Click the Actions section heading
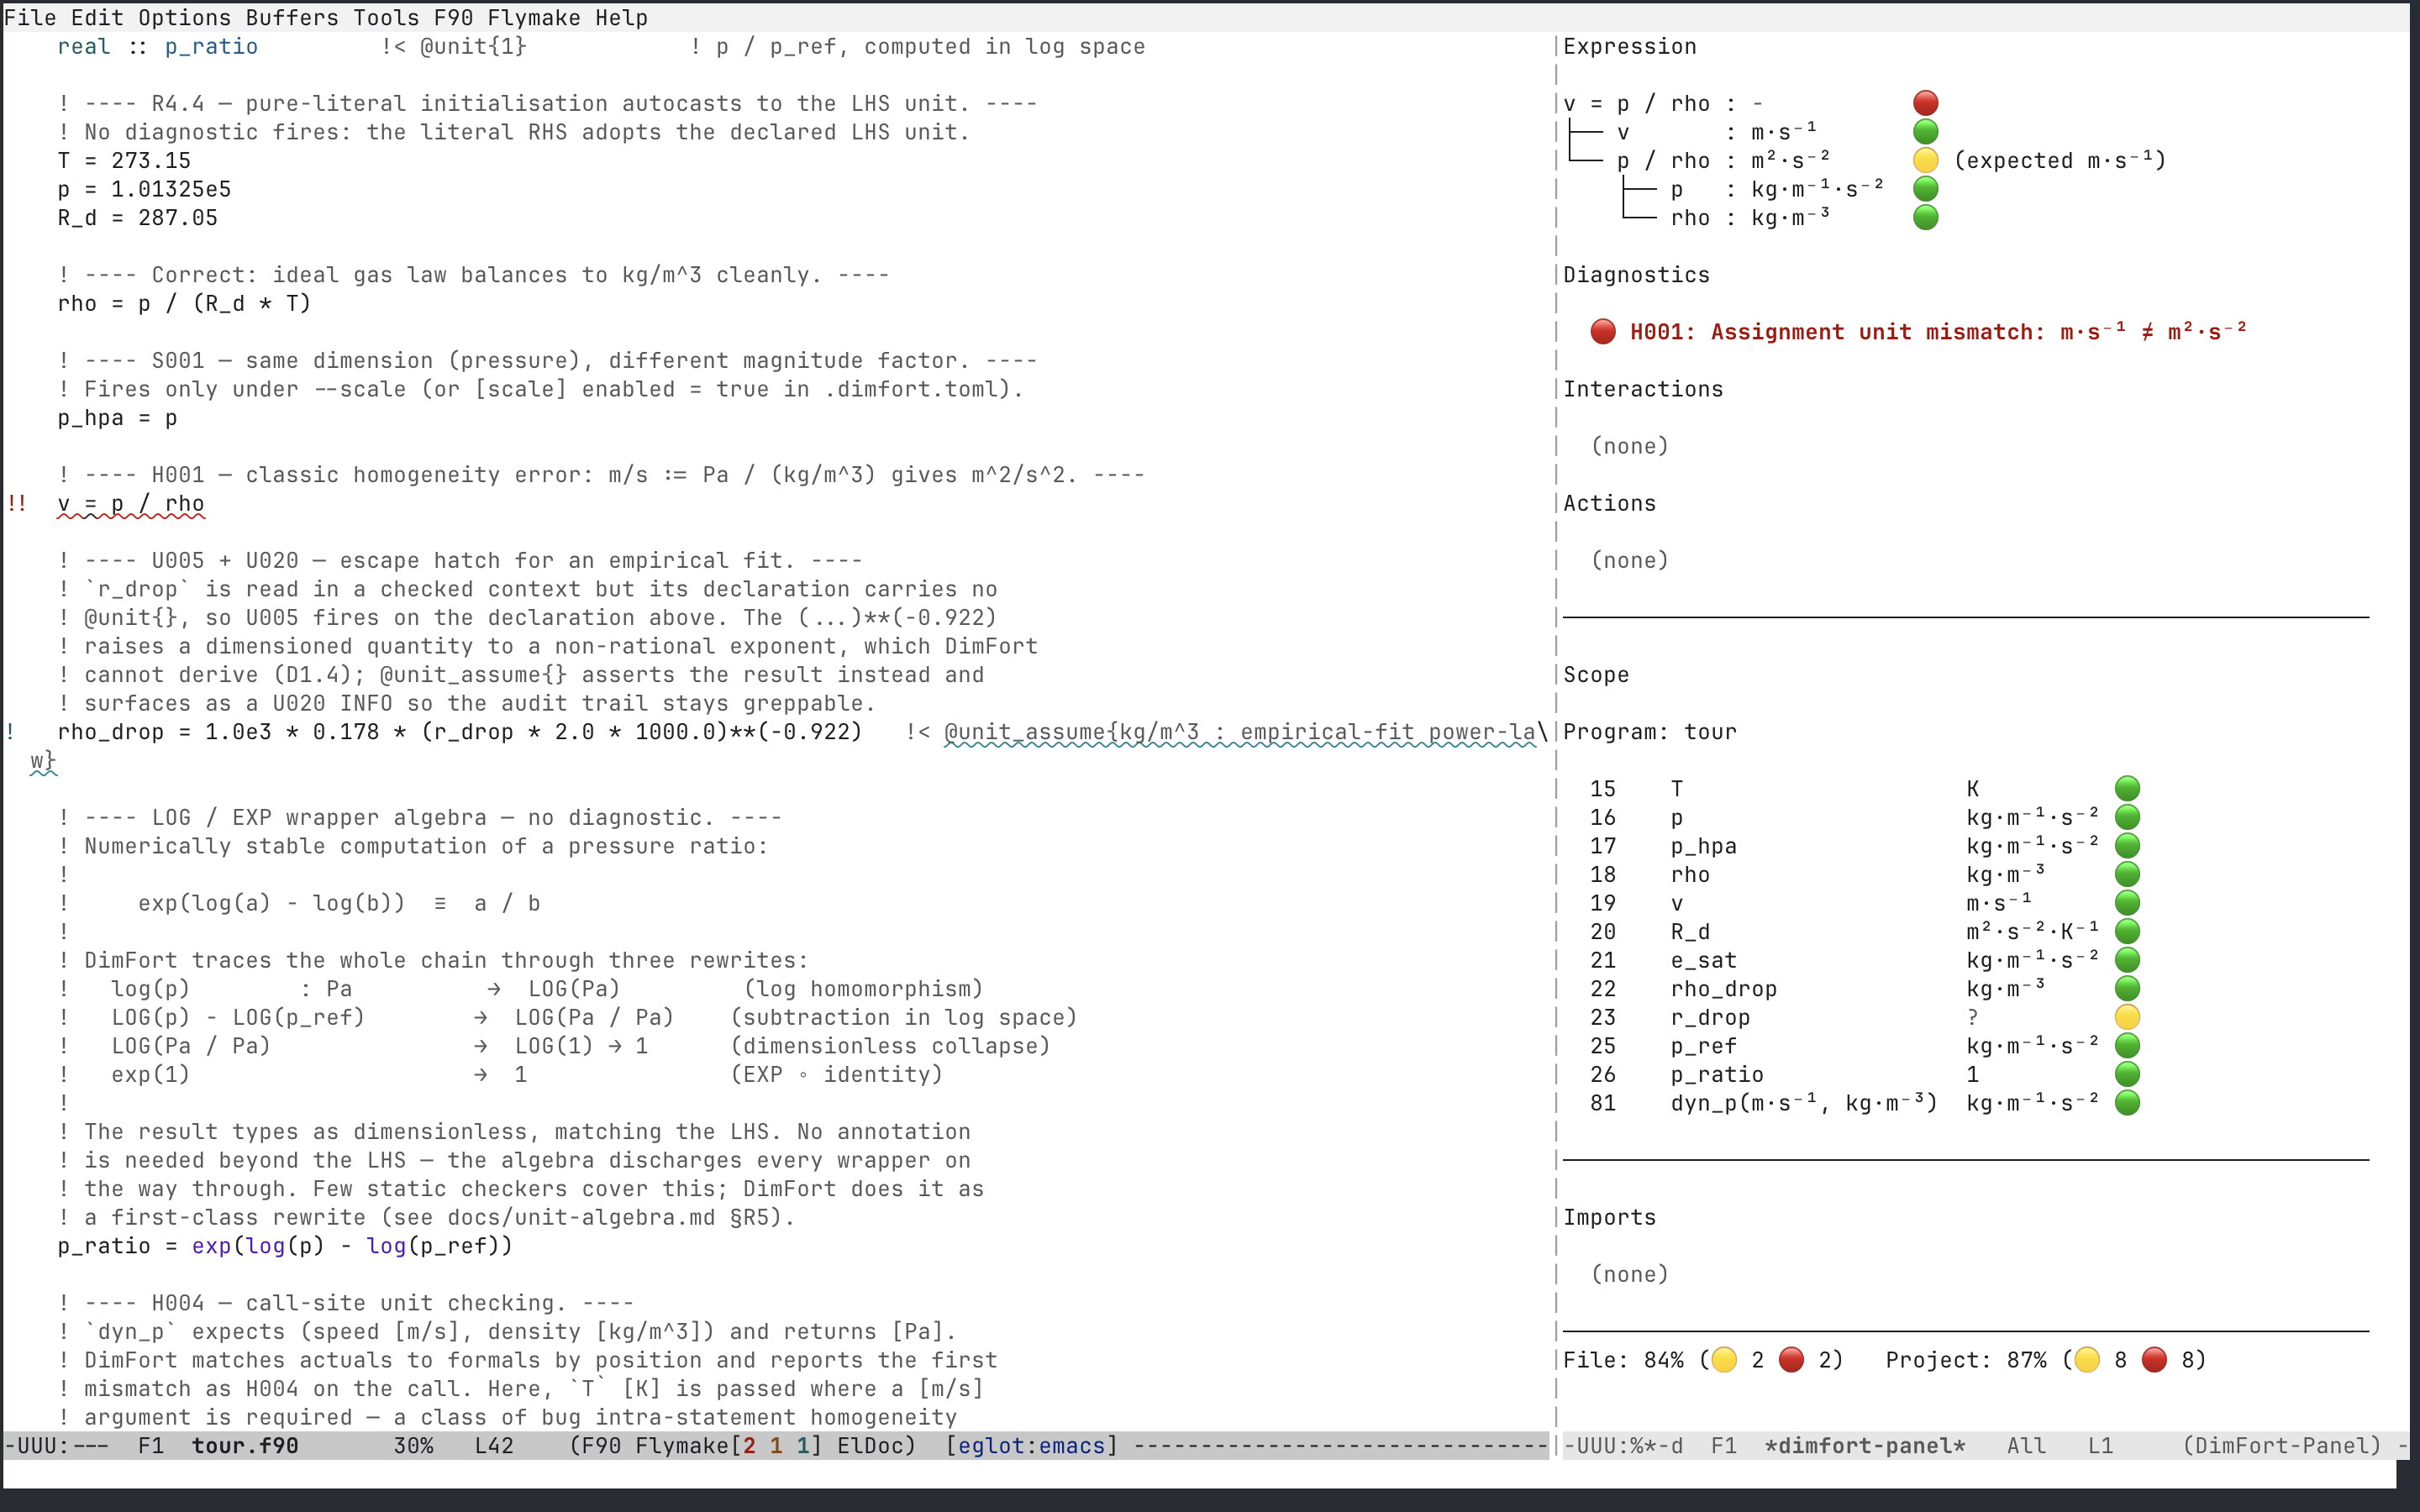The height and width of the screenshot is (1512, 2420). click(x=1609, y=503)
